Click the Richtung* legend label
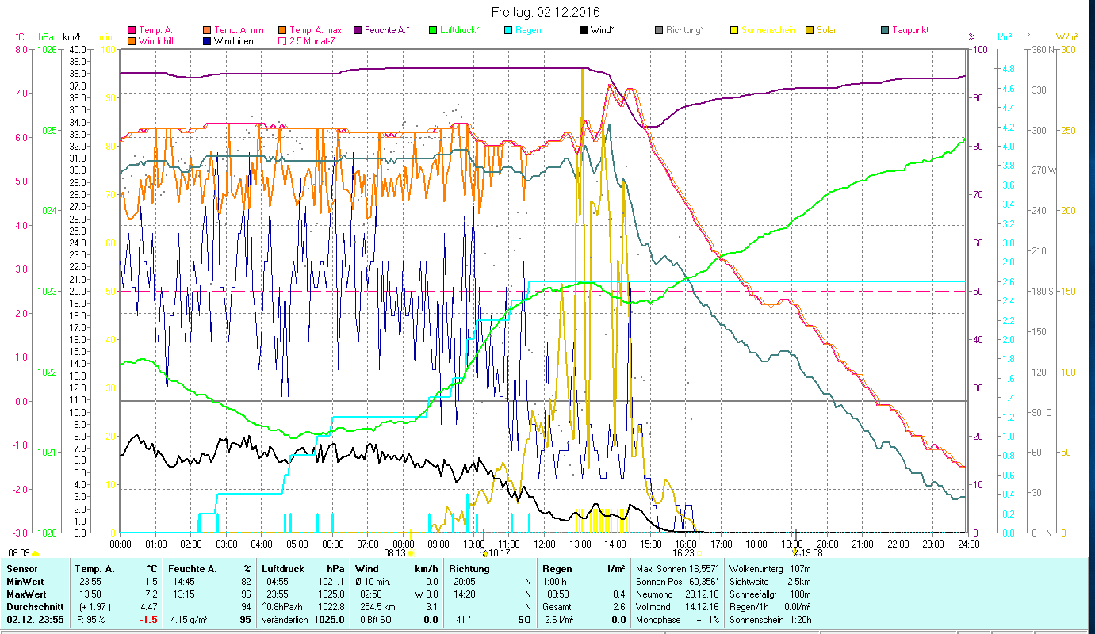1095x634 pixels. coord(685,30)
